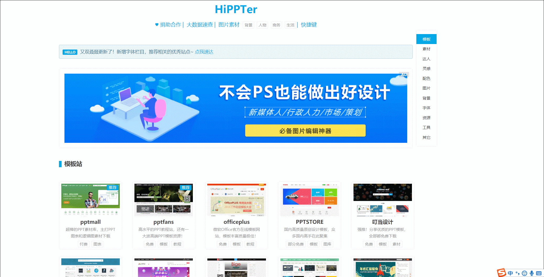Select the 背景 image tag
Viewport: 544px width, 277px height.
coord(248,25)
